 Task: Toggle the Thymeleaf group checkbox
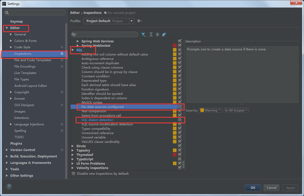click(180, 155)
